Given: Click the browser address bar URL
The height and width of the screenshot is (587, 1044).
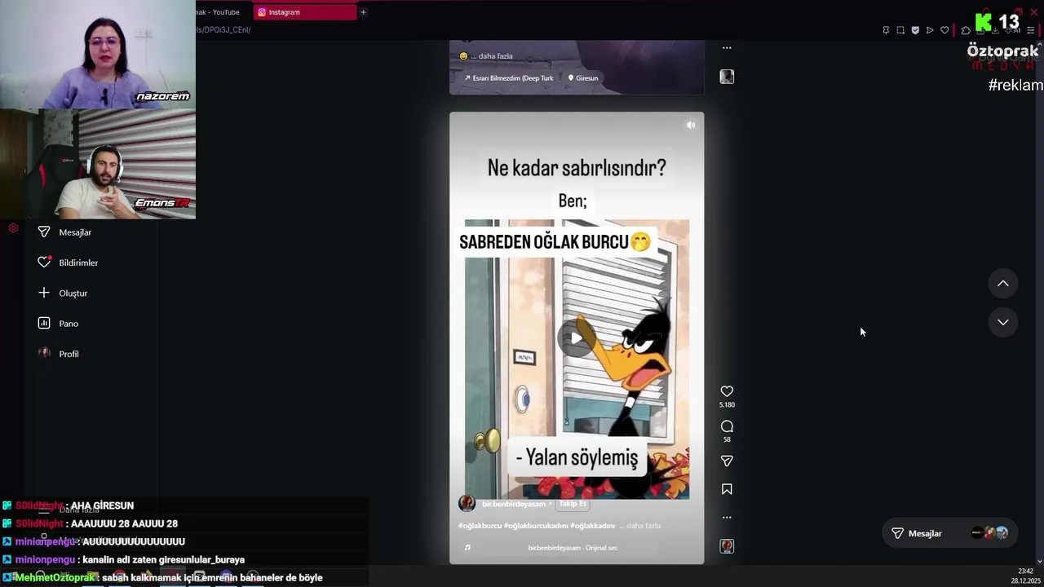Looking at the screenshot, I should pos(224,30).
